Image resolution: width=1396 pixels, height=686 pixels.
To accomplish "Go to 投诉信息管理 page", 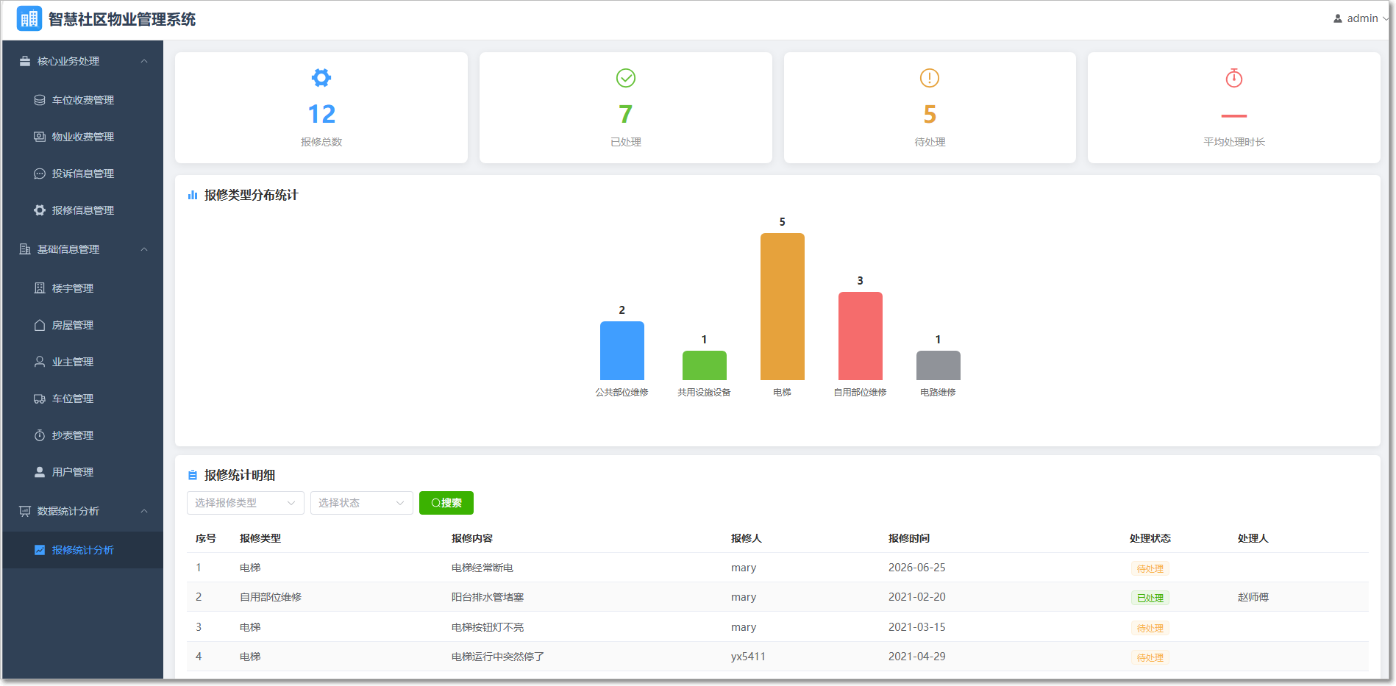I will 82,174.
